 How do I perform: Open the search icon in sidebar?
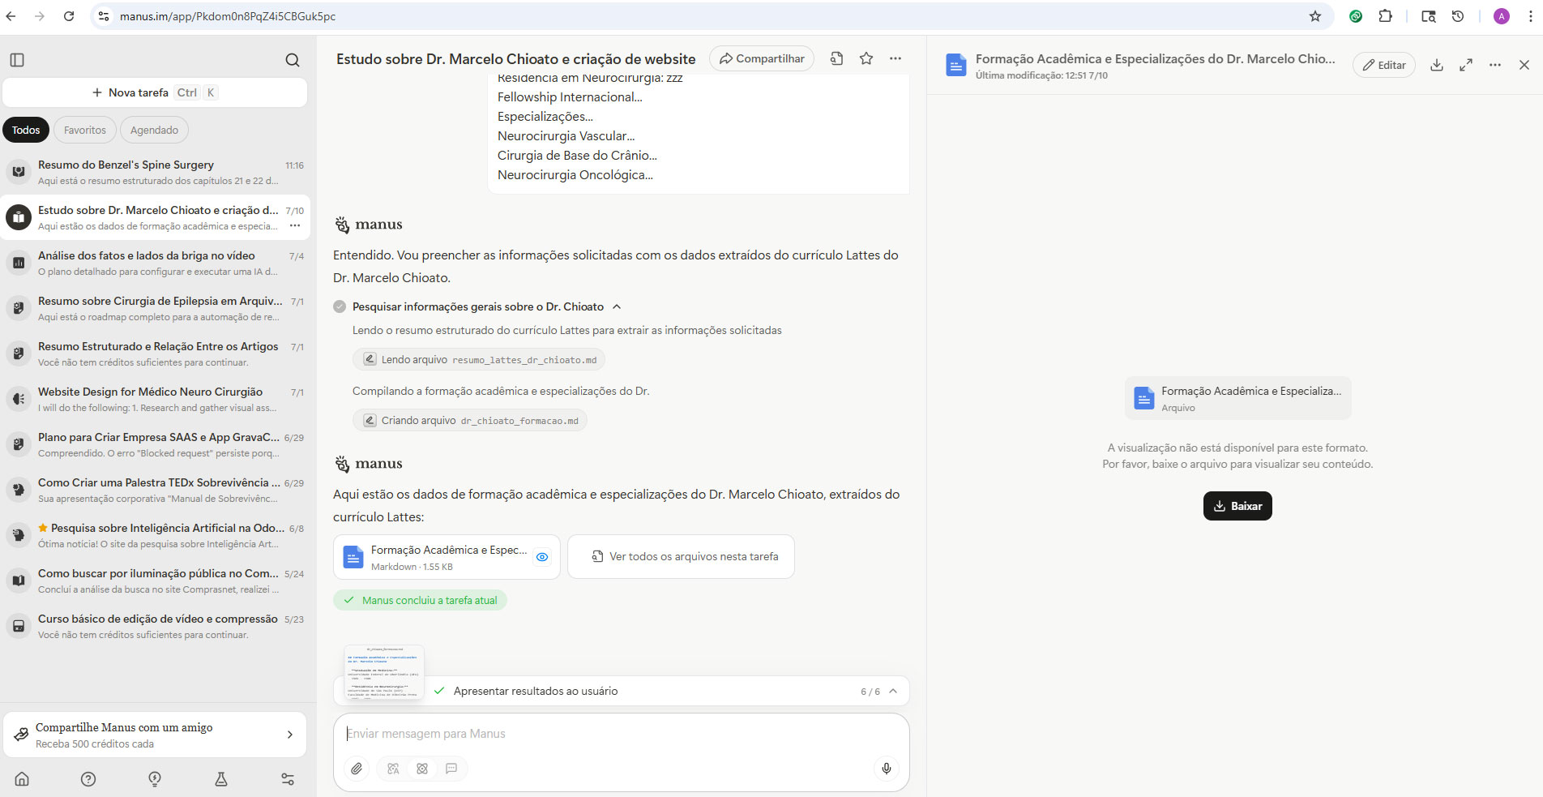click(x=292, y=60)
